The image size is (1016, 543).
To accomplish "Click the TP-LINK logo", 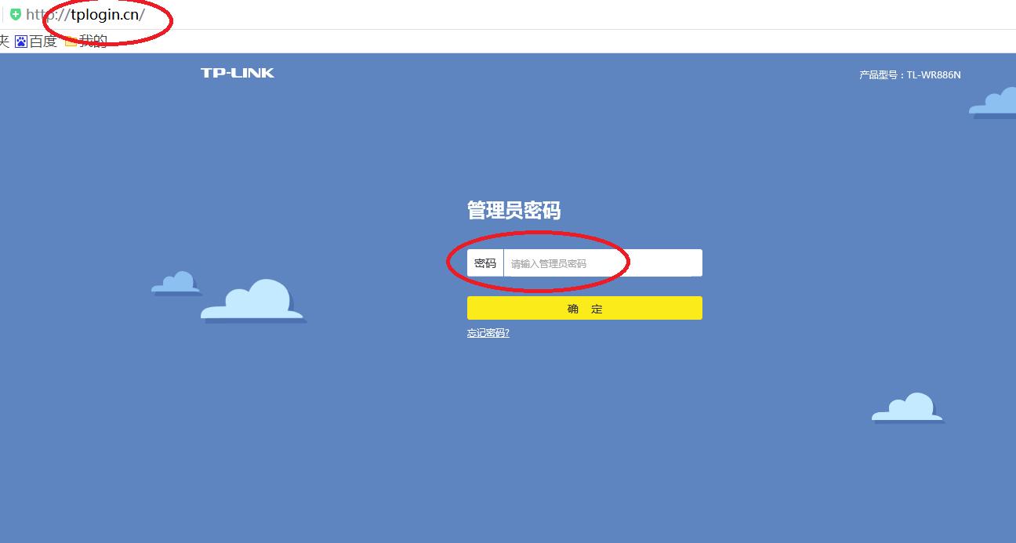I will coord(236,72).
